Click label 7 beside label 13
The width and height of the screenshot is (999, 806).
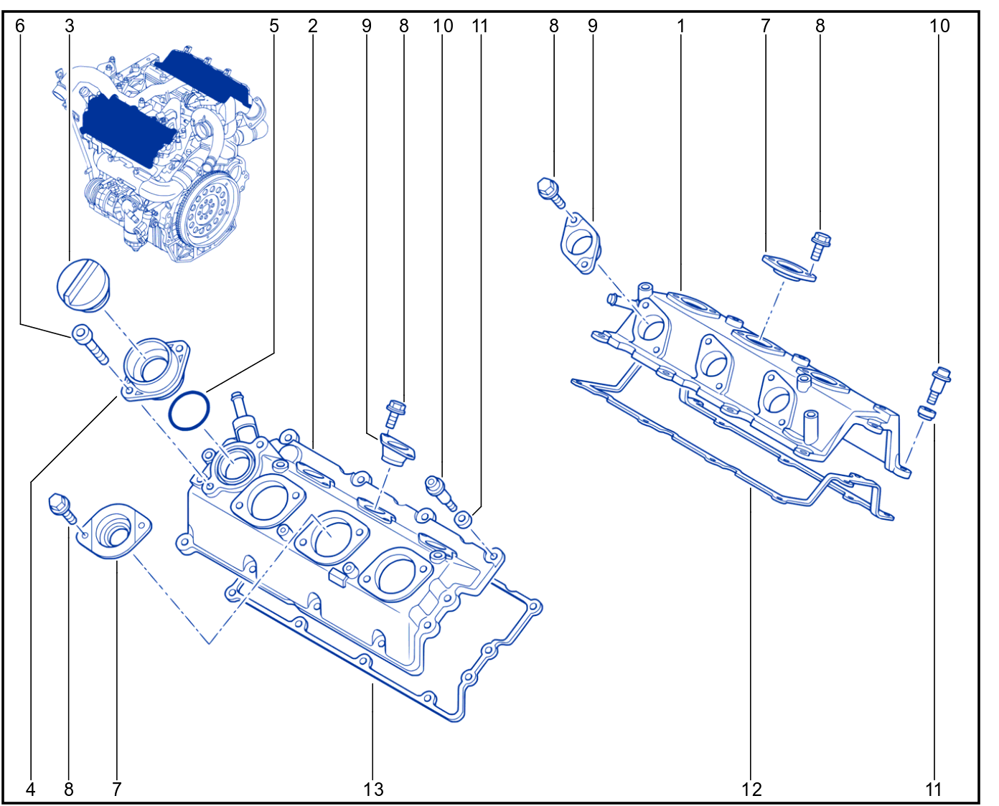pyautogui.click(x=117, y=790)
